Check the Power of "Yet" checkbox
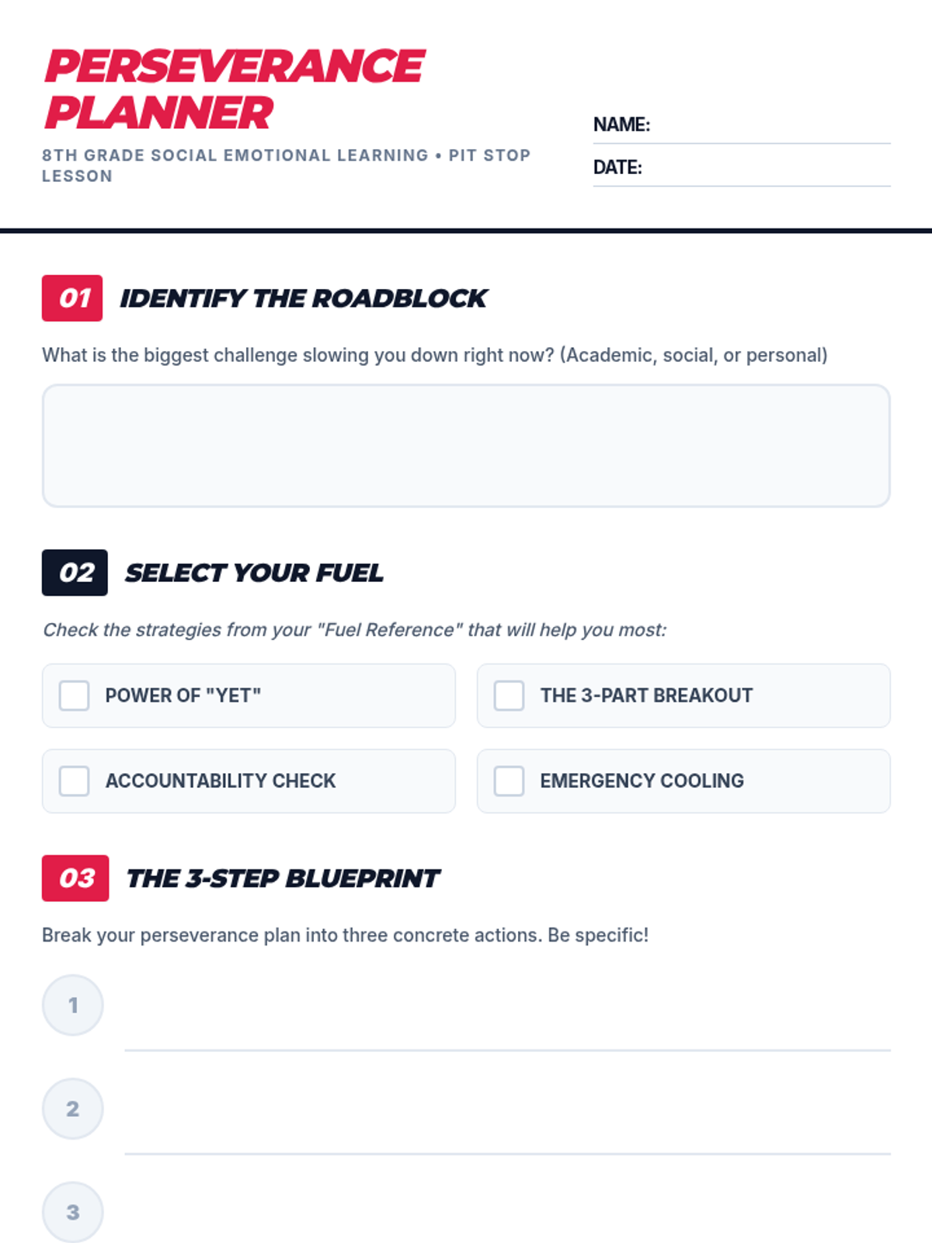Image resolution: width=932 pixels, height=1243 pixels. (75, 695)
